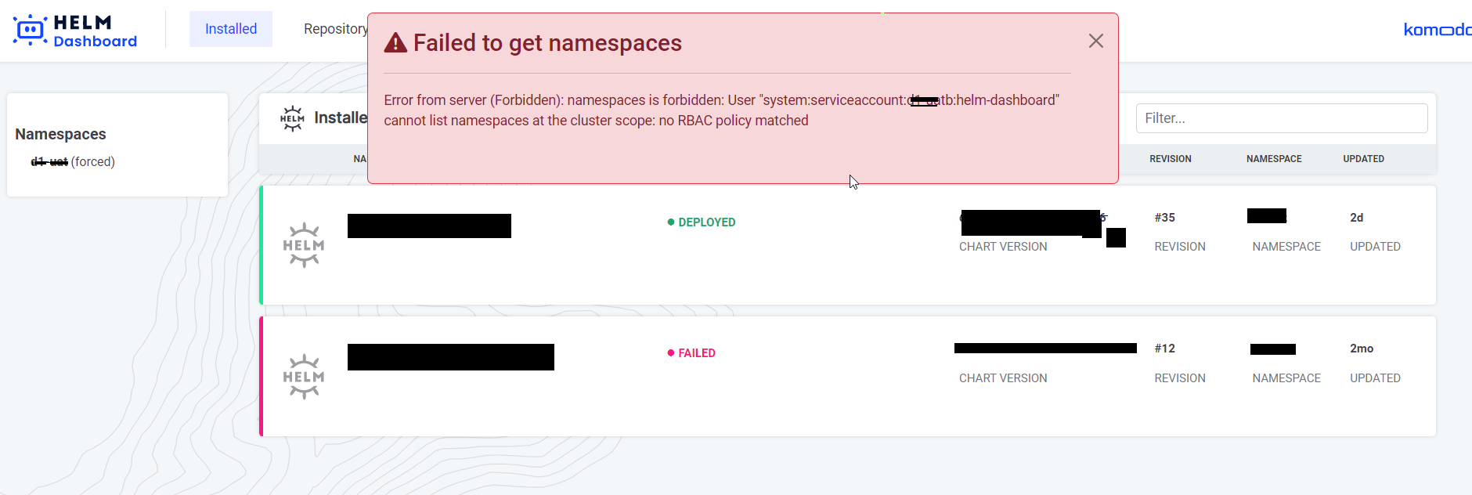This screenshot has width=1472, height=495.
Task: Click the Helm wheel icon on the FAILED release
Action: click(304, 374)
